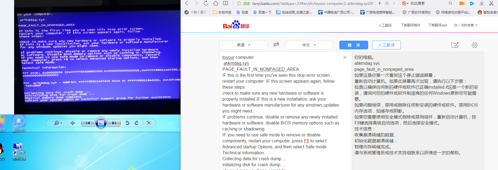Fit image to actual size in viewer
The height and width of the screenshot is (170, 498).
(x=73, y=123)
